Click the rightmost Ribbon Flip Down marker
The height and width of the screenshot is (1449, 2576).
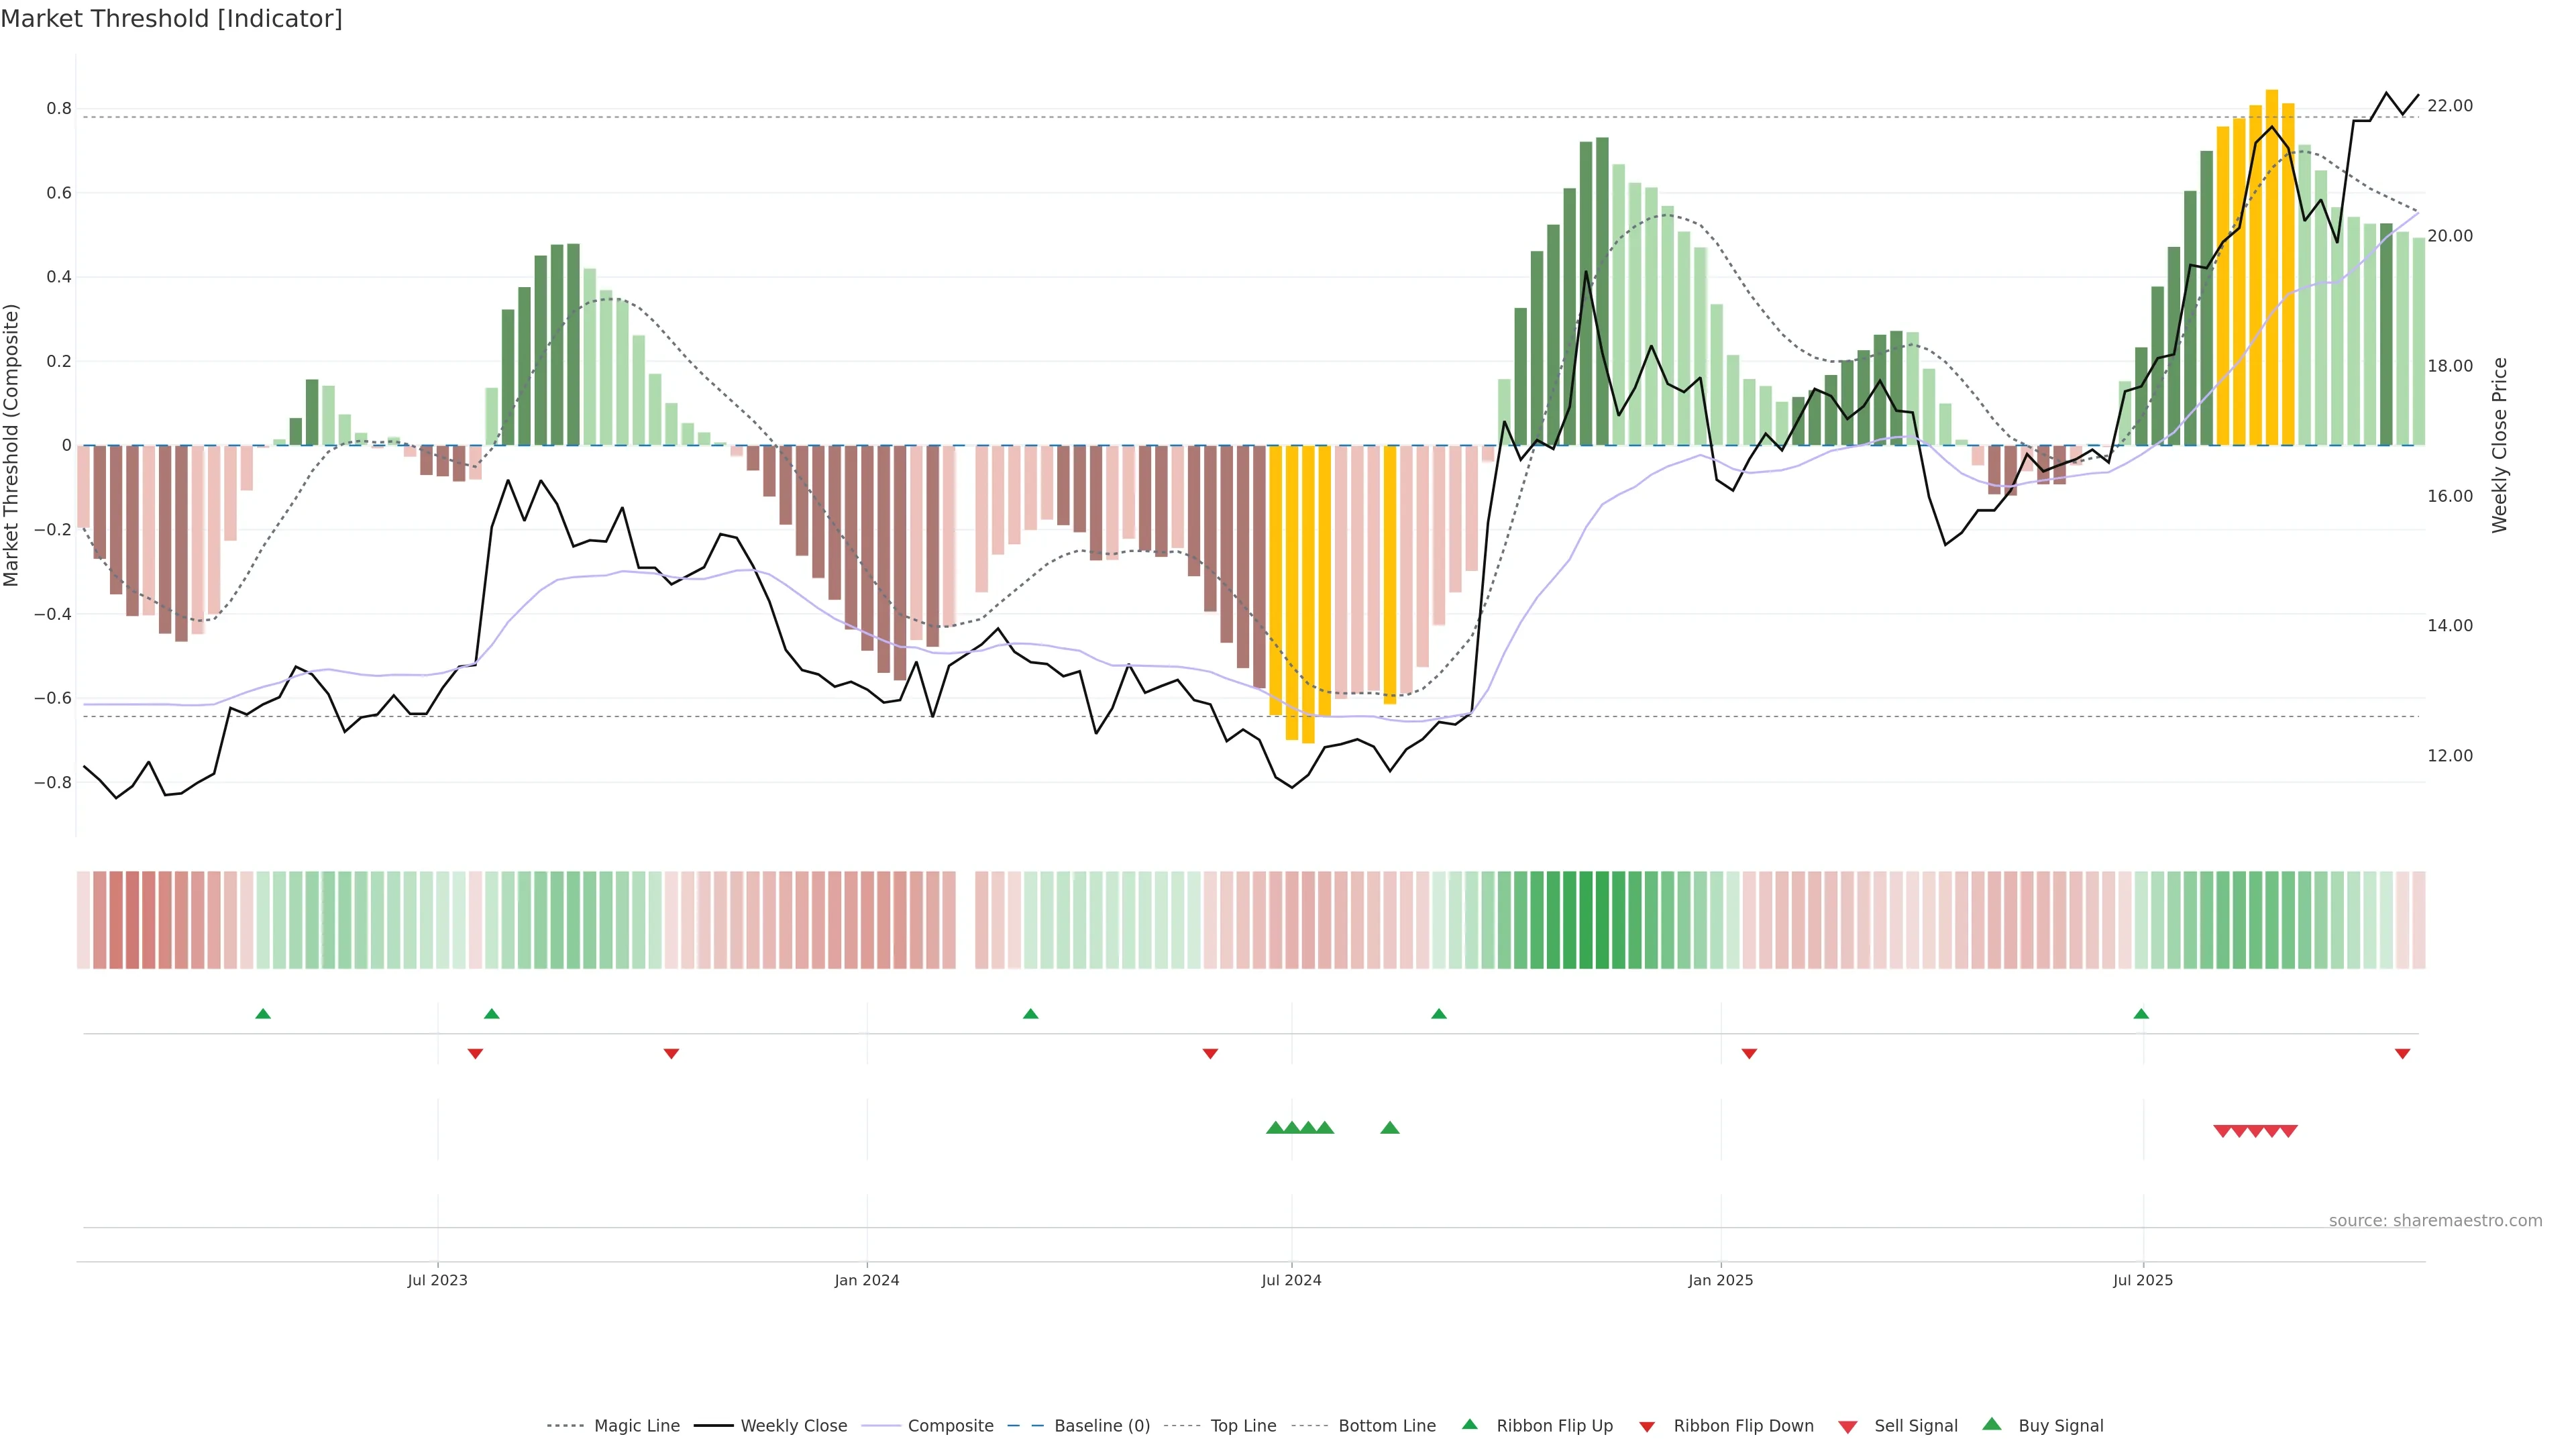click(x=2402, y=1054)
